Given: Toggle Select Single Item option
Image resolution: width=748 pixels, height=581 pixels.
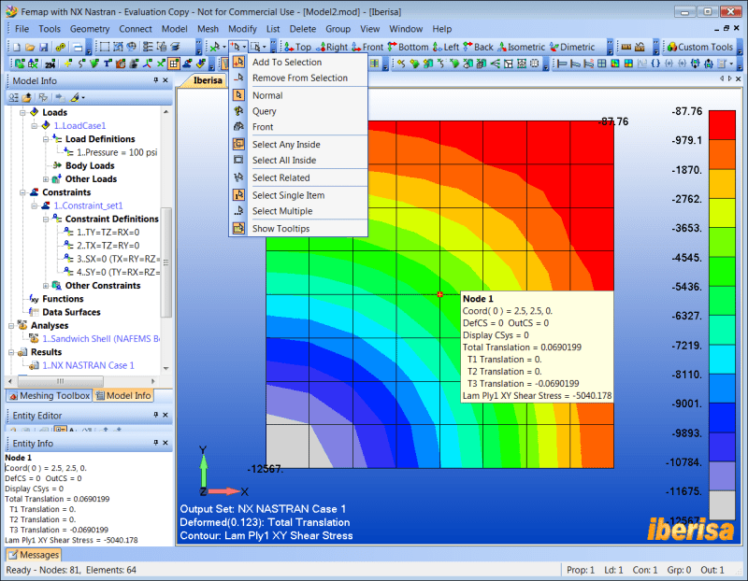Looking at the screenshot, I should (298, 195).
